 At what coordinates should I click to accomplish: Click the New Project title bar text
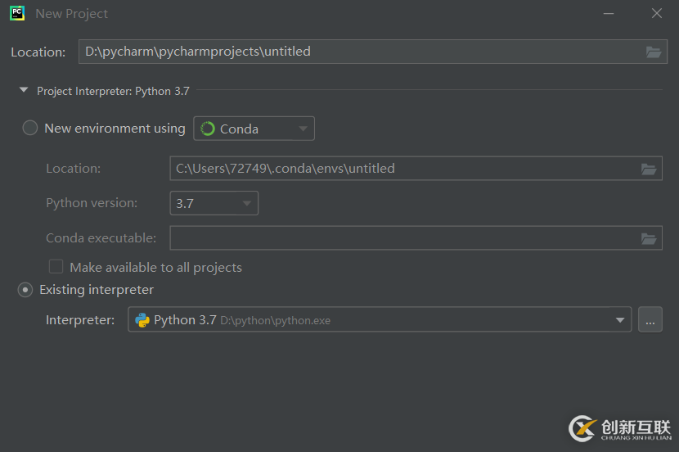coord(72,14)
